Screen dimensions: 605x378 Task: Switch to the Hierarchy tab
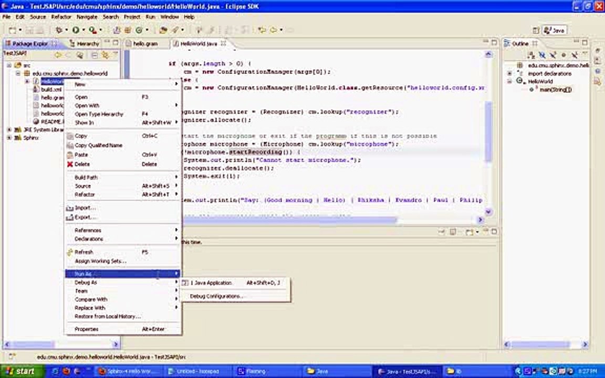[85, 44]
